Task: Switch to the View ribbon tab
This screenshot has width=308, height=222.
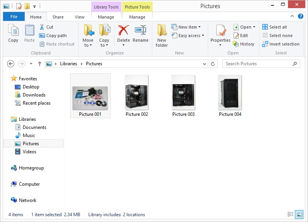Action: tap(79, 17)
